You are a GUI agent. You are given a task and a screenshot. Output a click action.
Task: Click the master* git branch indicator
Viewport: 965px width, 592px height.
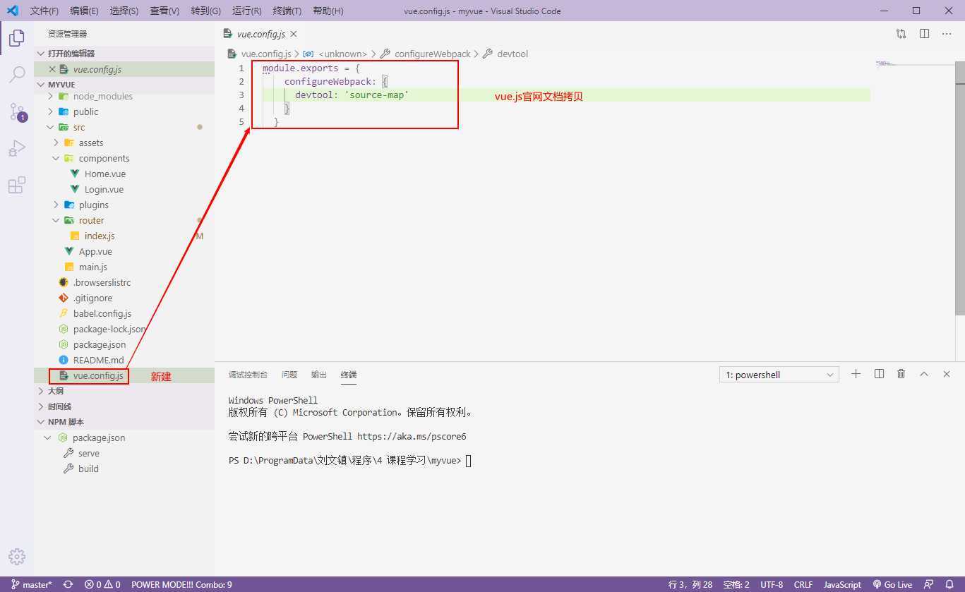(x=32, y=584)
